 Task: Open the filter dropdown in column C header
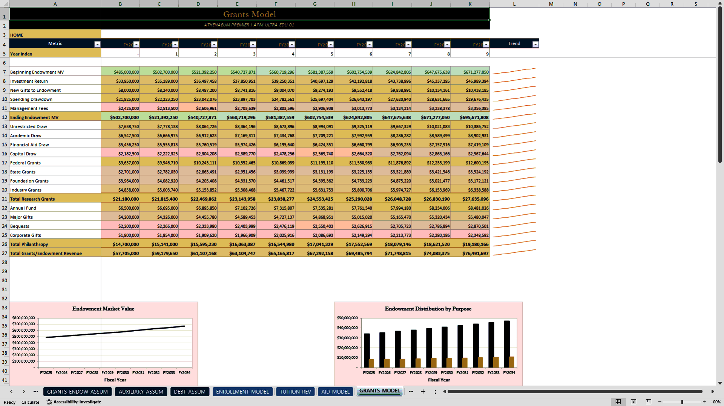(x=175, y=45)
